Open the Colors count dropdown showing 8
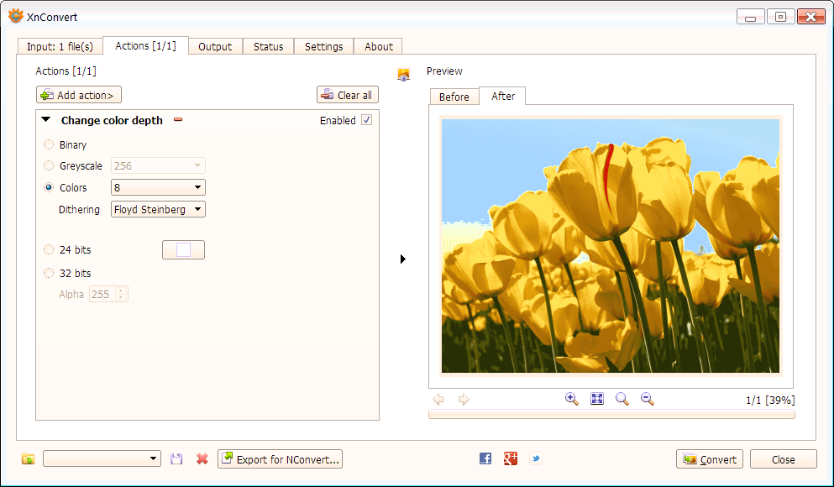The image size is (834, 487). [158, 187]
